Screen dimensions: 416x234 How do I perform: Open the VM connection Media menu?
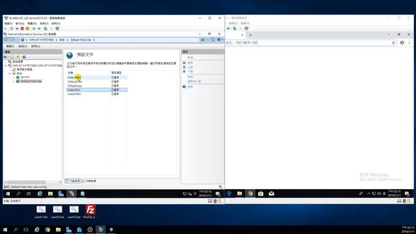pos(32,23)
